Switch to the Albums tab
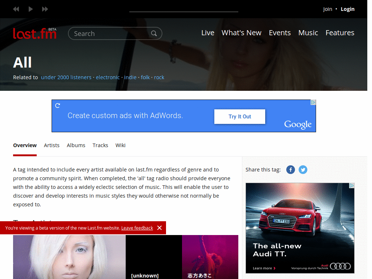This screenshot has height=279, width=372. (76, 145)
